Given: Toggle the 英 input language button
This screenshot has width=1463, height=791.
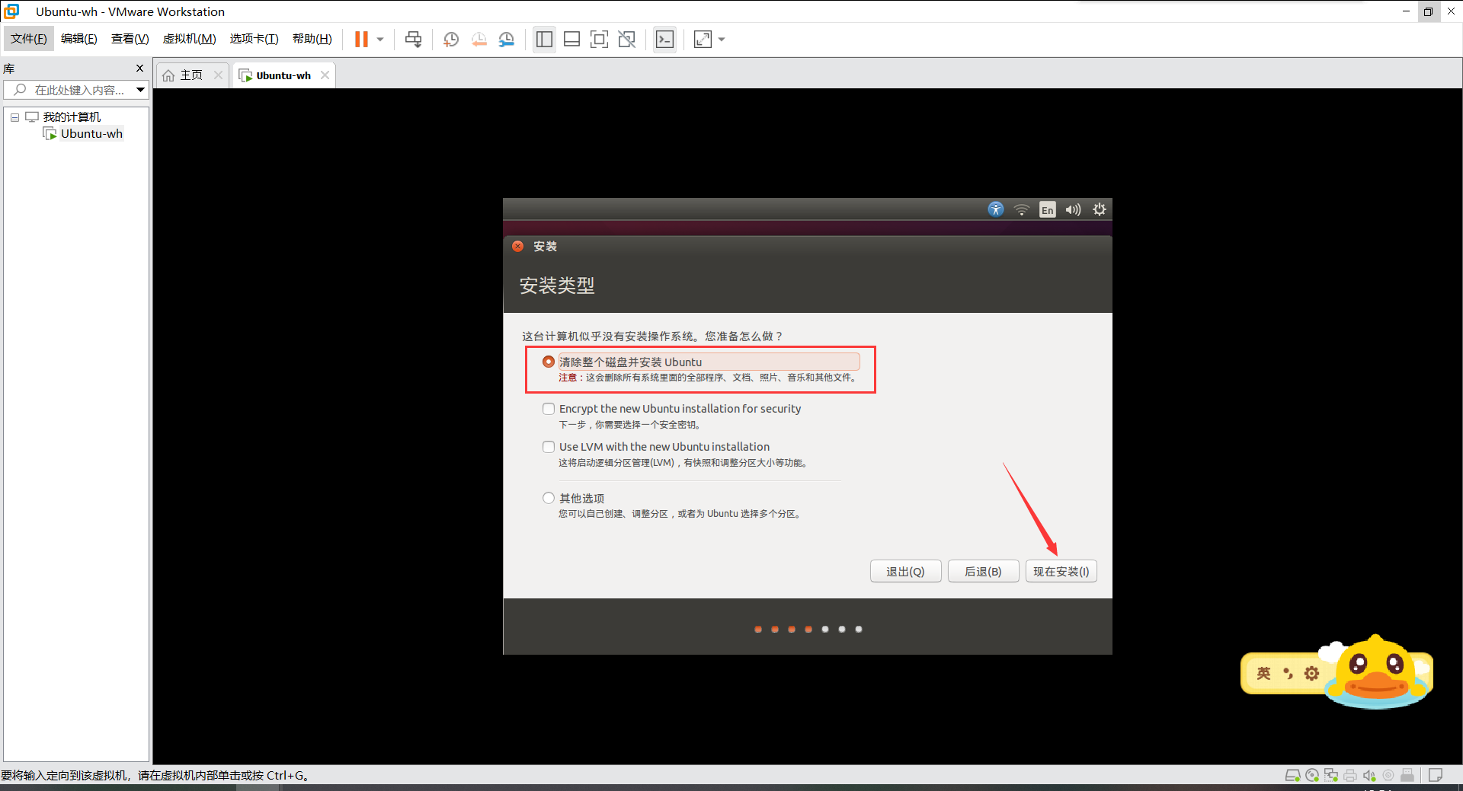Looking at the screenshot, I should (x=1263, y=673).
